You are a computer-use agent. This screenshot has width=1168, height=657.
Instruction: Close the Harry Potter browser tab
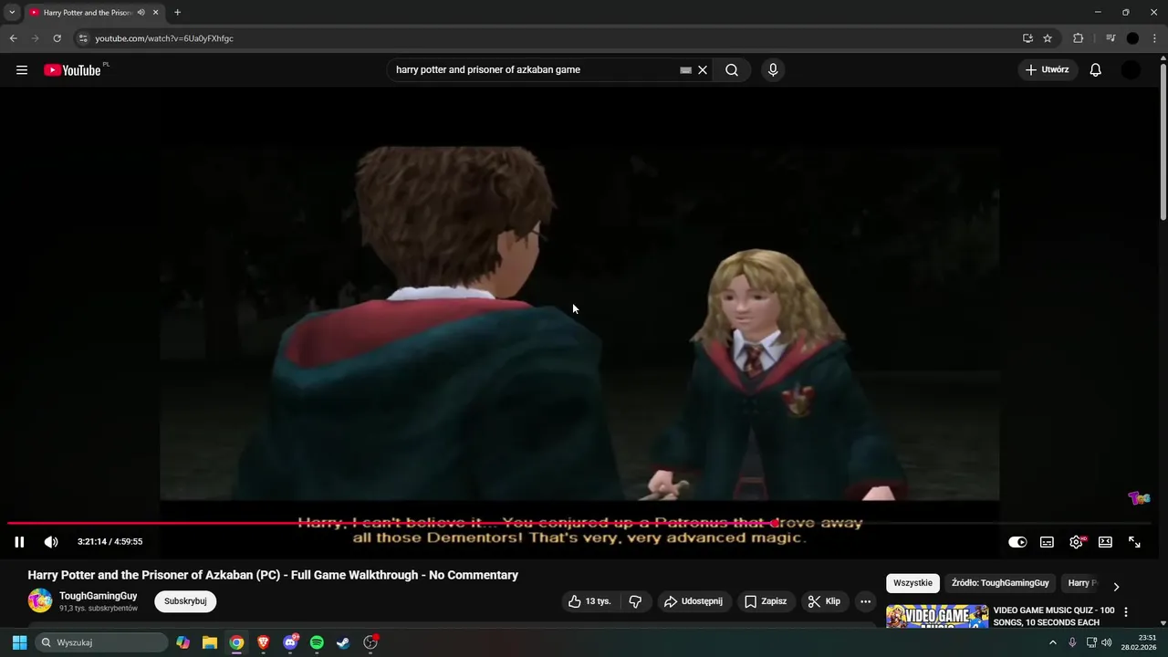click(x=156, y=13)
